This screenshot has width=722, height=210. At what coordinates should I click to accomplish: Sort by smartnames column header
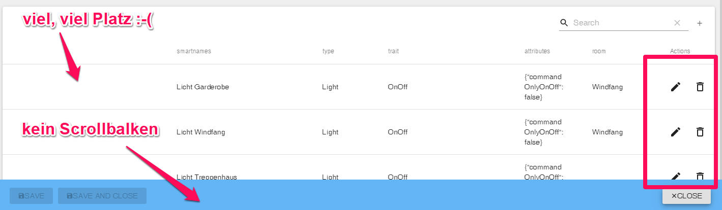click(x=194, y=51)
